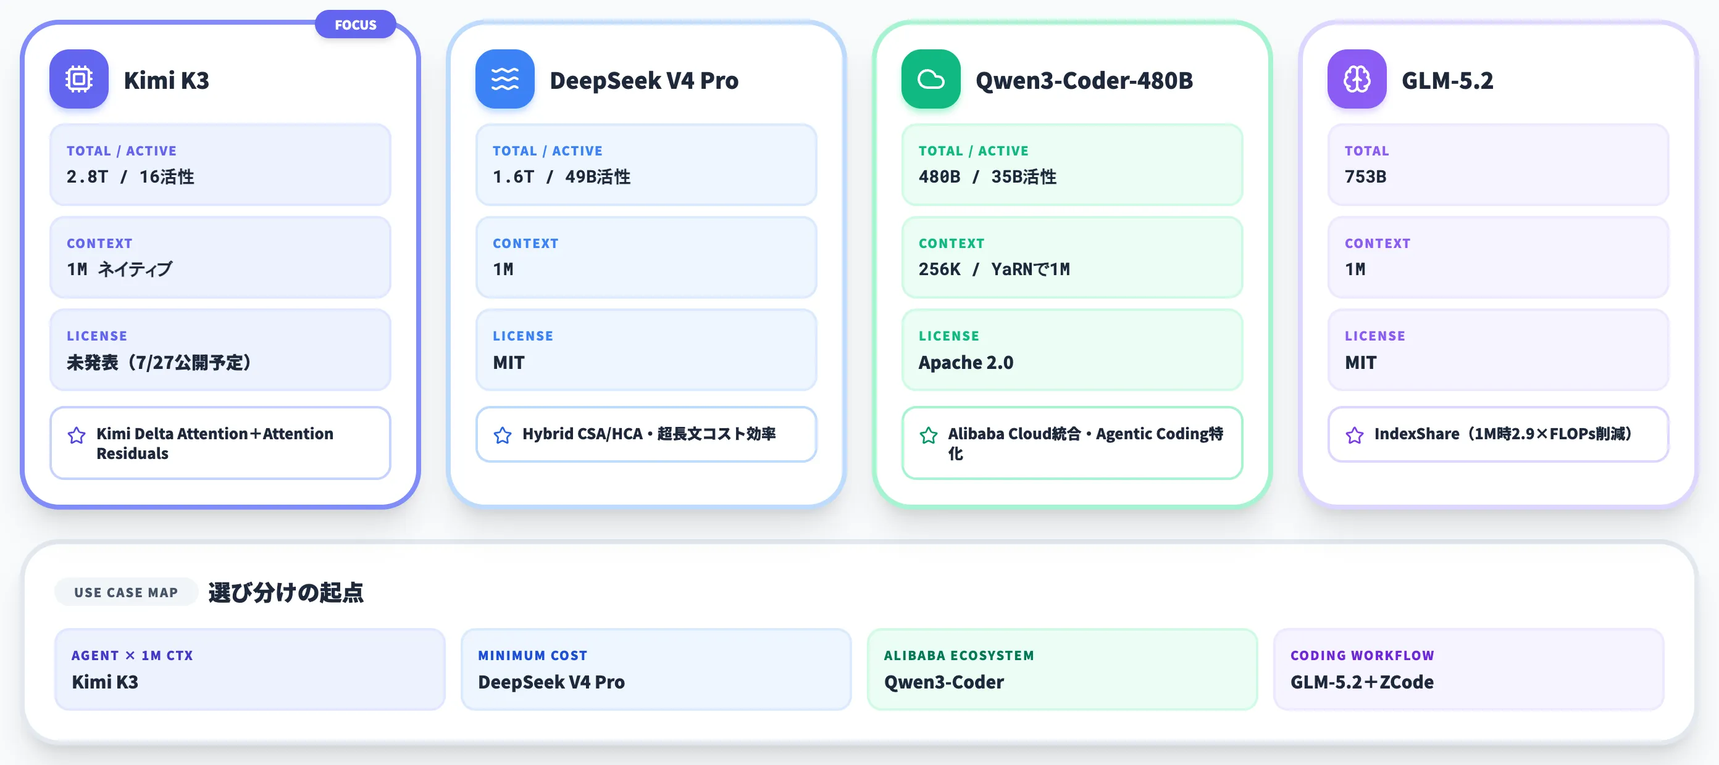
Task: Click the 256K / YaRNで1M context box
Action: coord(1073,257)
